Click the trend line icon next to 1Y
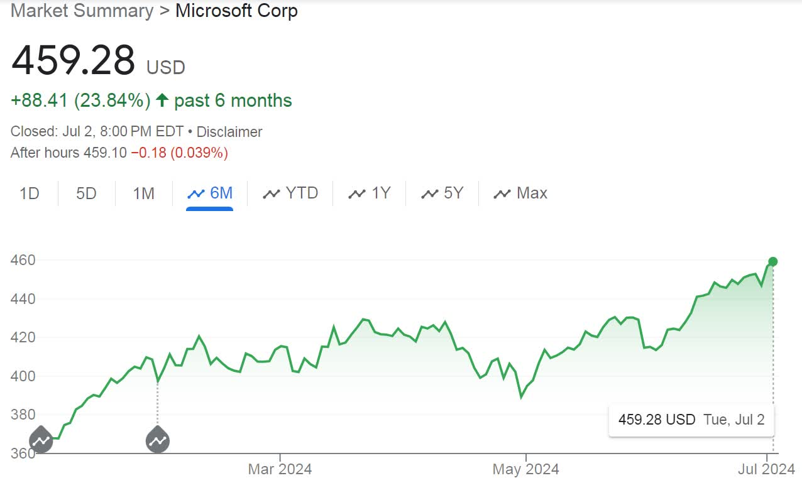Image resolution: width=802 pixels, height=478 pixels. pyautogui.click(x=357, y=193)
